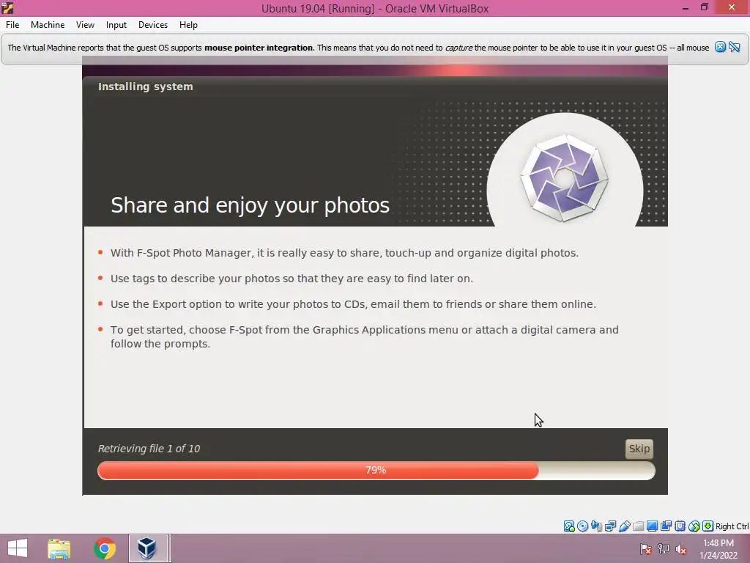Click the F-Spot aperture logo
This screenshot has width=750, height=563.
[x=565, y=177]
